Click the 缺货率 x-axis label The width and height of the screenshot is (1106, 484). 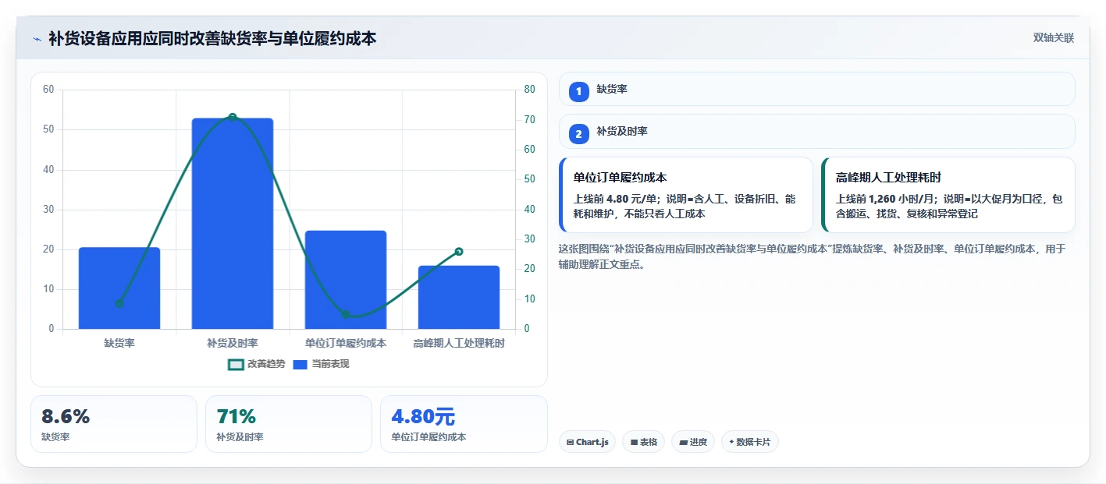point(119,343)
